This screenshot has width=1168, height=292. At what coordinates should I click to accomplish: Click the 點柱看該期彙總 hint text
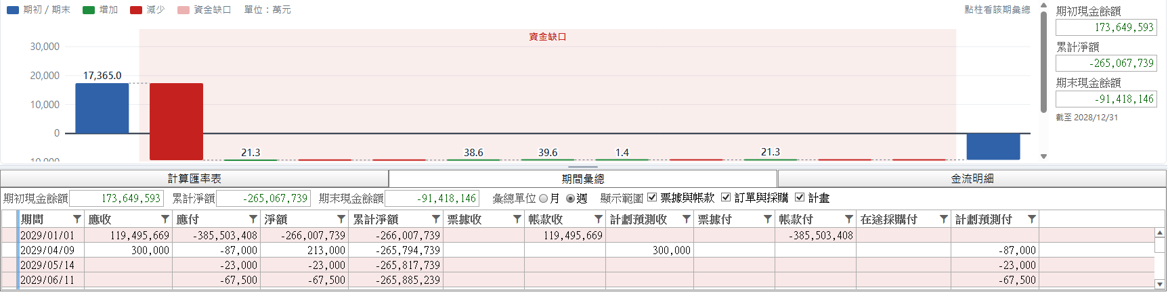pos(997,9)
